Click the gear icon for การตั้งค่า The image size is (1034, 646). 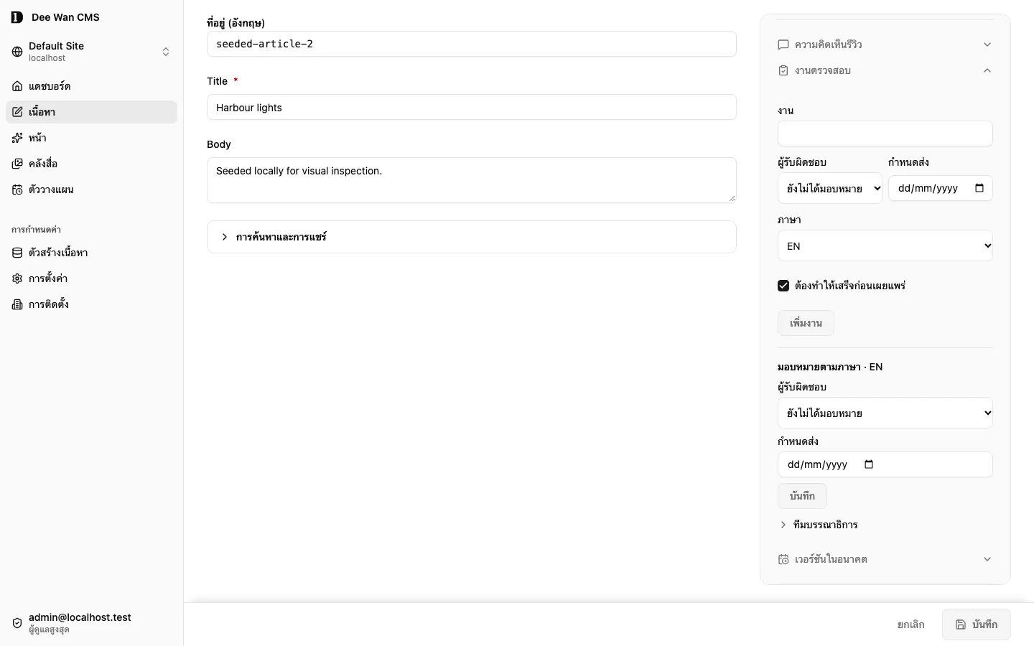[17, 278]
